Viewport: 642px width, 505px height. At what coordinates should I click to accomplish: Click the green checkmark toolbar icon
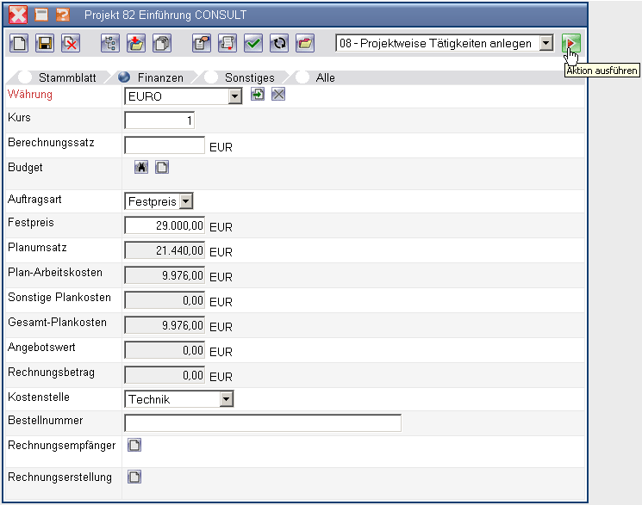pos(253,43)
